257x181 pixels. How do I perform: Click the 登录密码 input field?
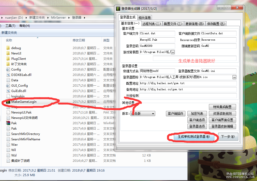(157, 46)
